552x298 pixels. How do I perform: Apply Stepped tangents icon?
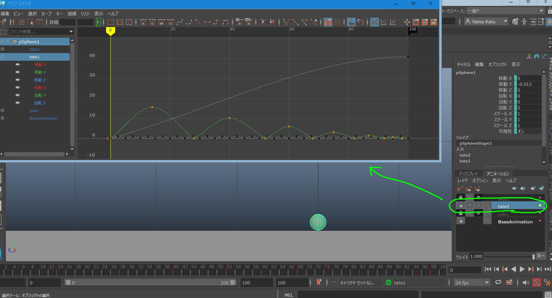point(216,22)
